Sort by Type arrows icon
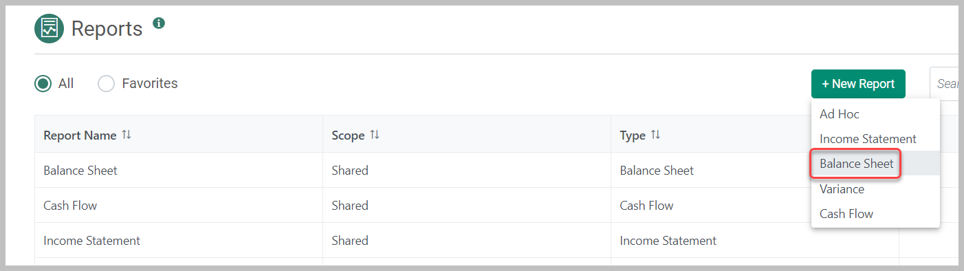The width and height of the screenshot is (964, 271). click(655, 135)
